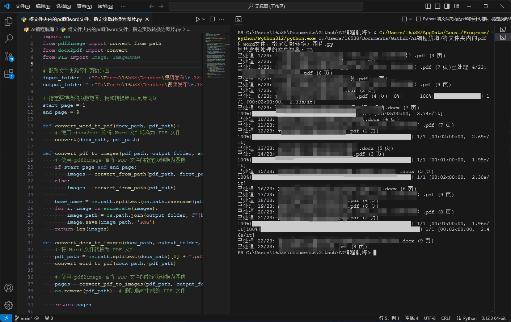Click the AI编程航海 breadcrumb folder
Viewport: 511px width, 322px height.
click(x=42, y=30)
